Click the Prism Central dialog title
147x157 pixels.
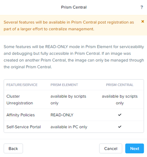tap(74, 7)
